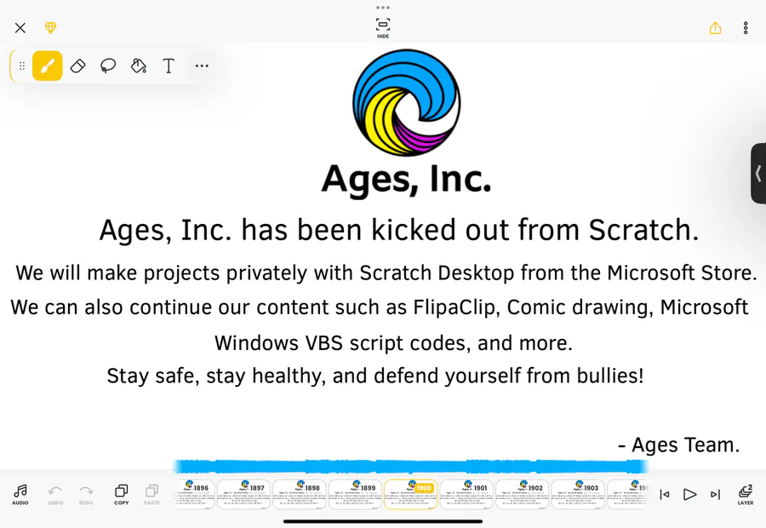Open the Layer panel

[746, 494]
